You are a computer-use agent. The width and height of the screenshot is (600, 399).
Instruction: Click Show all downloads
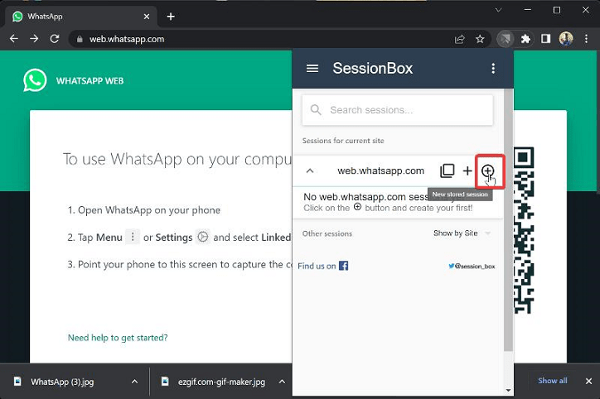pyautogui.click(x=552, y=381)
